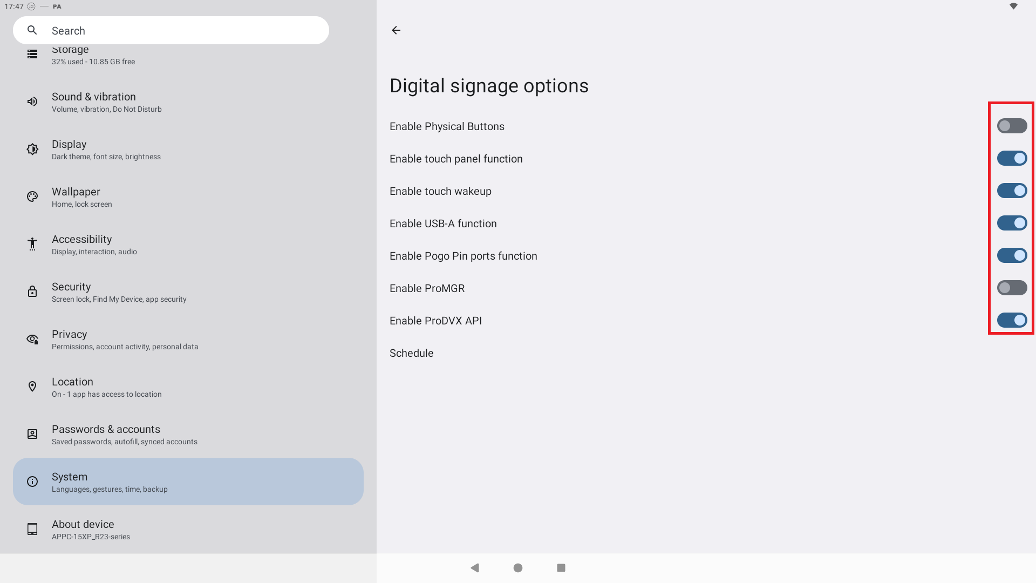This screenshot has width=1036, height=583.
Task: Click the Enable USB-A function label
Action: click(x=443, y=223)
